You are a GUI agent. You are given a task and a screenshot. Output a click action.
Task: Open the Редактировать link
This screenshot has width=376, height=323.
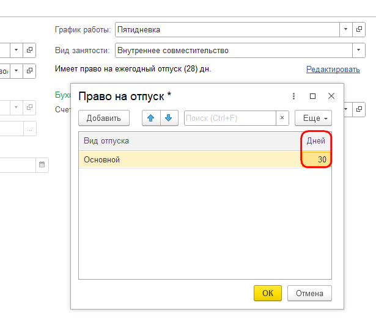tap(333, 70)
